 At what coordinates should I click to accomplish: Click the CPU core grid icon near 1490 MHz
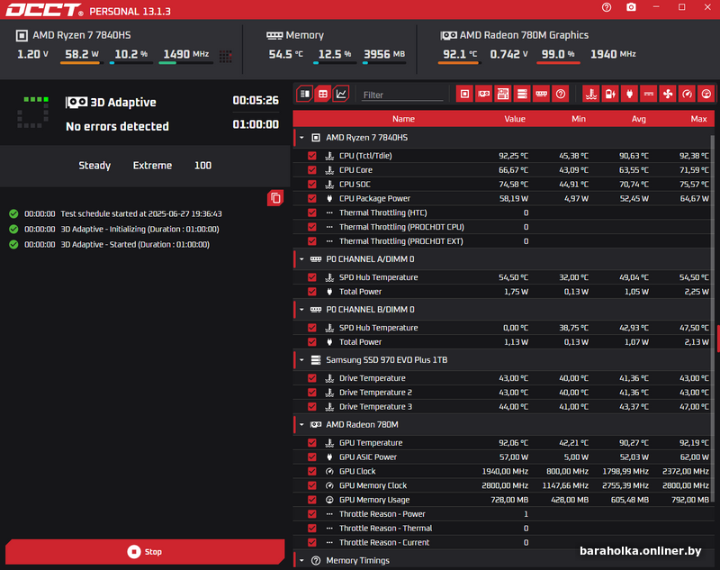click(226, 56)
